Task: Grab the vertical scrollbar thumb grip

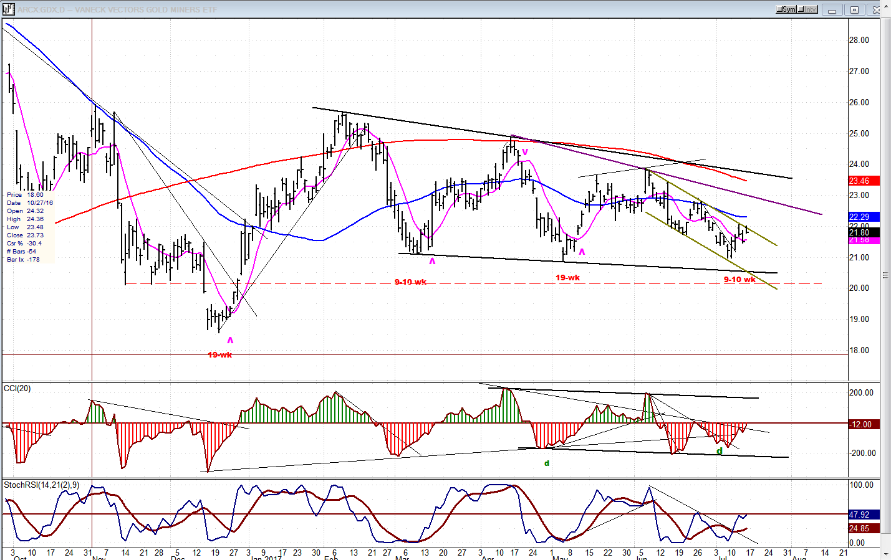Action: 885,275
